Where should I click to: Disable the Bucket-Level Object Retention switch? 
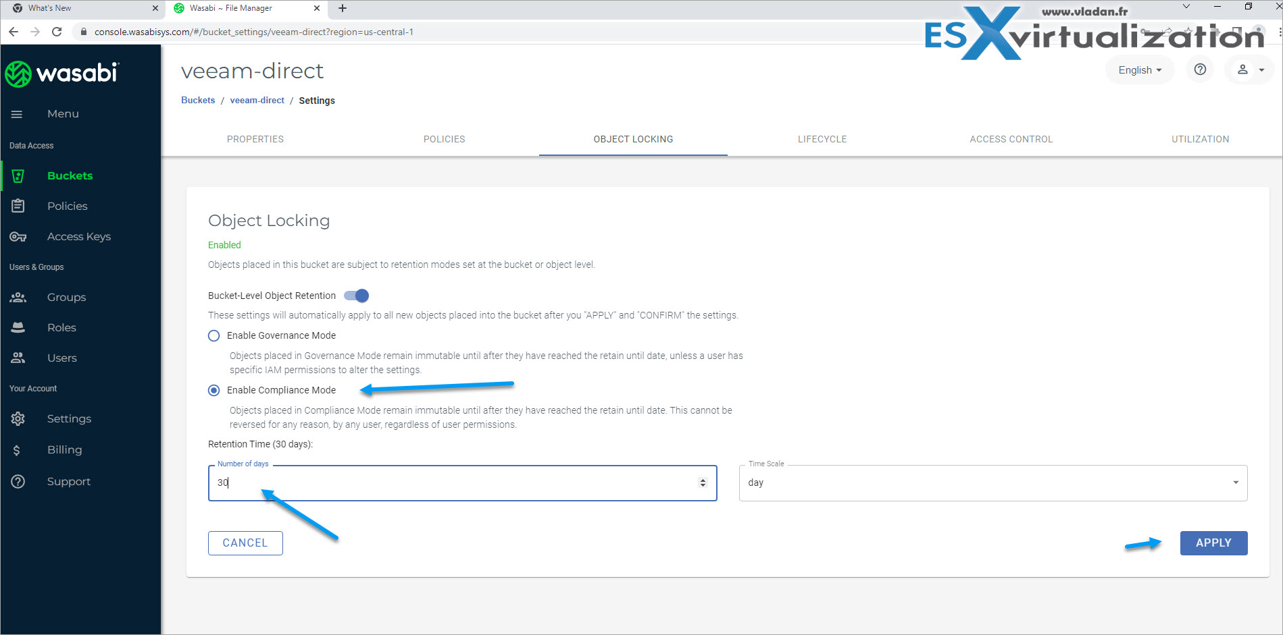pos(357,296)
